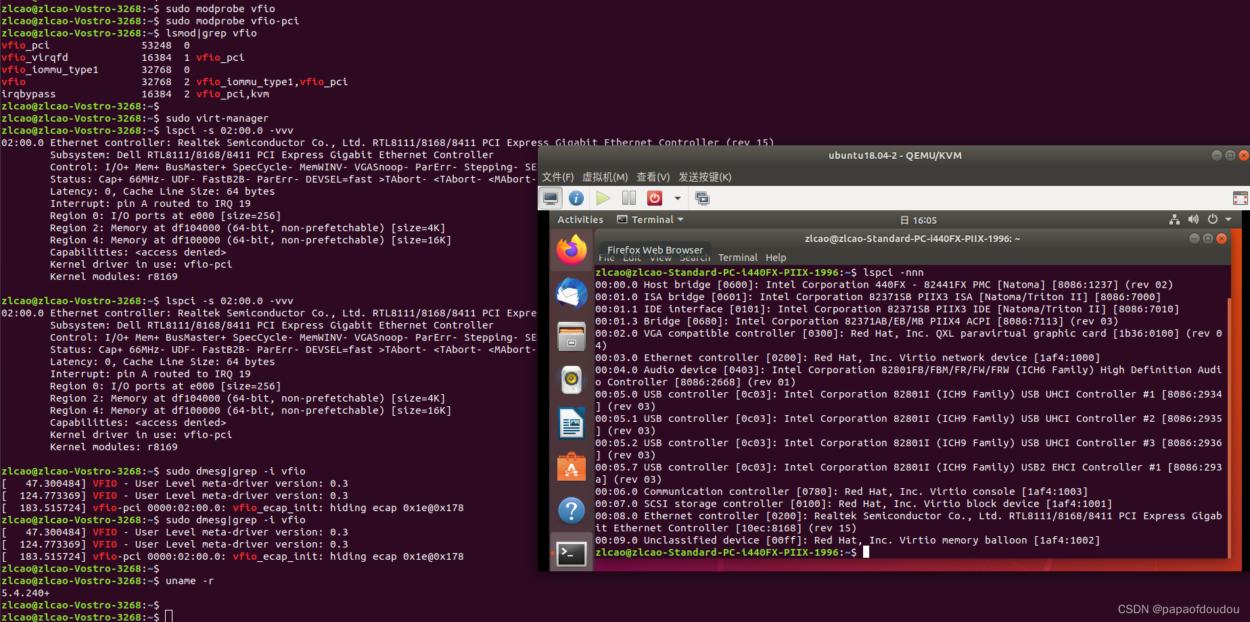Open Help from the guest dock
This screenshot has height=622, width=1250.
pos(572,510)
